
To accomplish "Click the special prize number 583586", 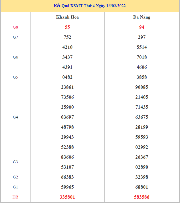I will 141,197.
